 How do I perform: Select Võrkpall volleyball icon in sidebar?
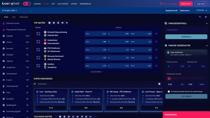click(x=4, y=55)
